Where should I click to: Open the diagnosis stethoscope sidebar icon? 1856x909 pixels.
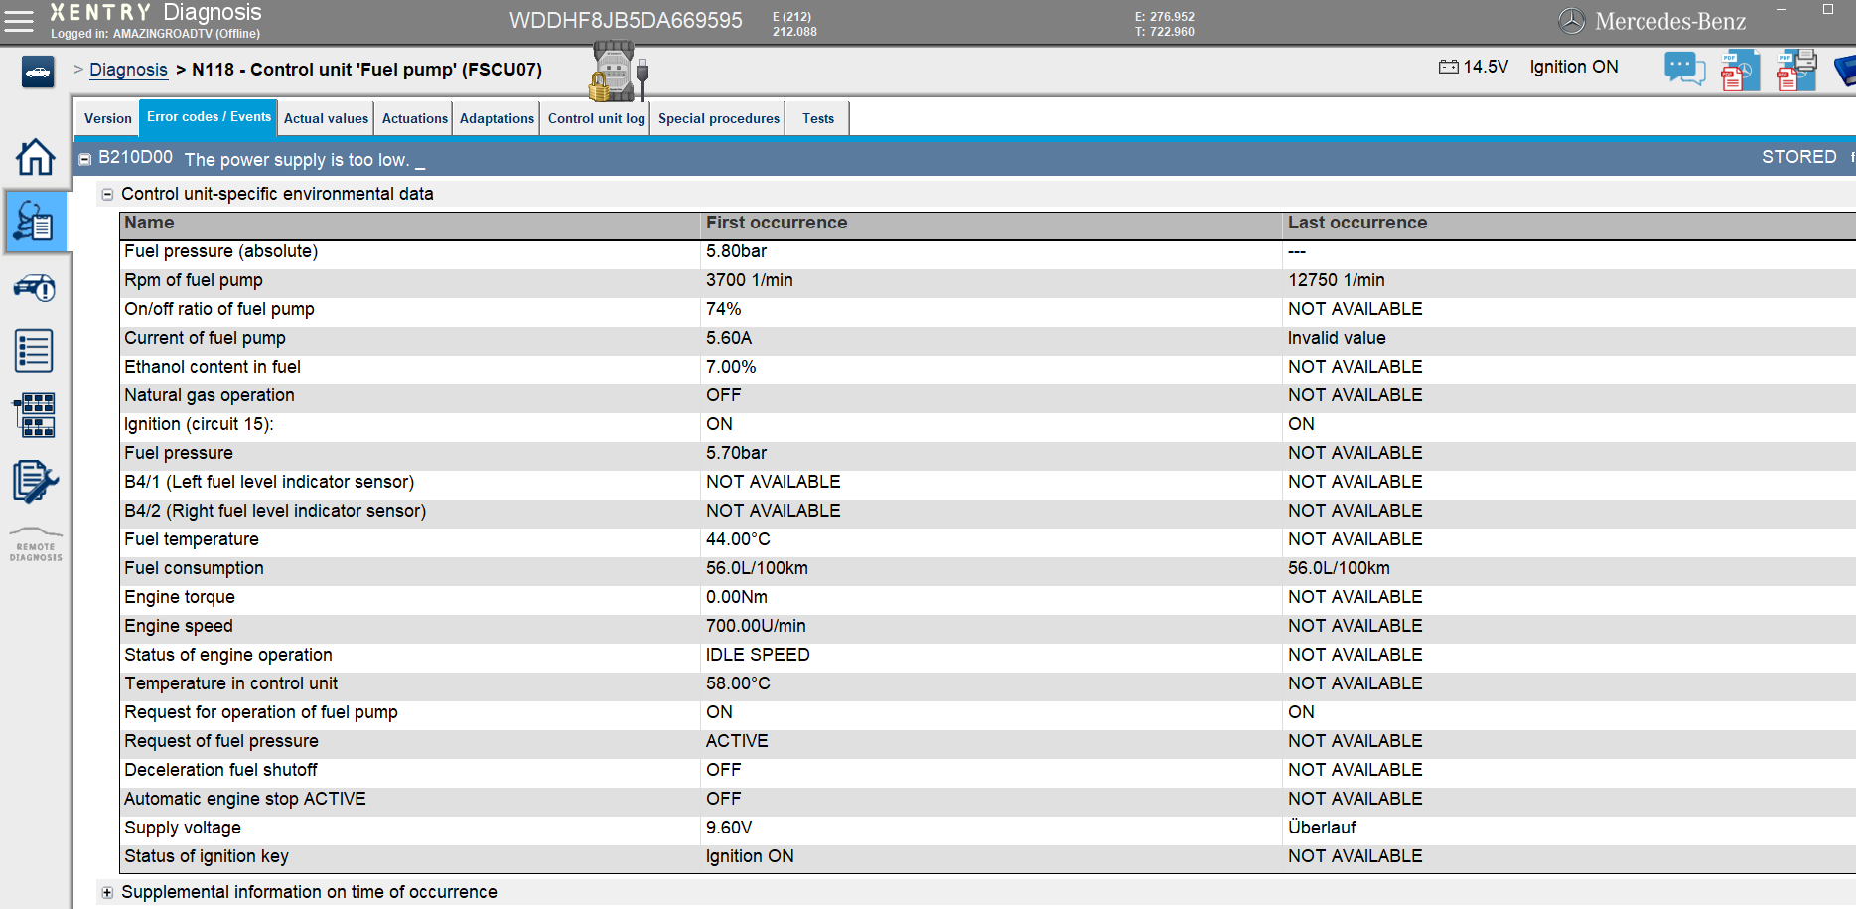pos(35,221)
